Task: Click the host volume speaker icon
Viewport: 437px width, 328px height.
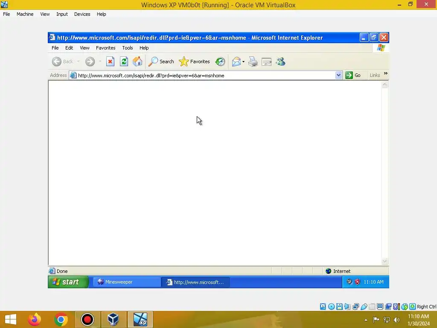Action: coord(396,320)
